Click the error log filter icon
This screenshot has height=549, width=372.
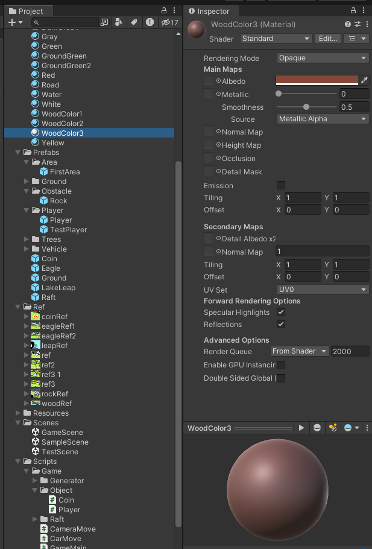(150, 22)
